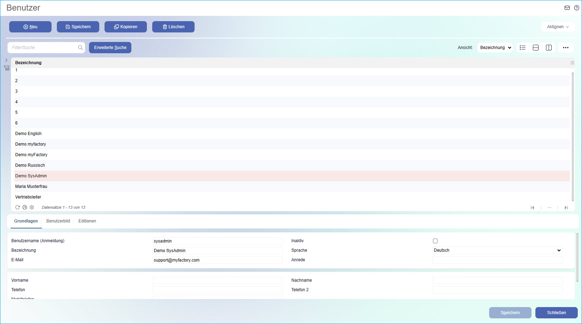Sort by the Bezeichnung column header
Viewport: 582px width, 324px height.
(x=28, y=63)
